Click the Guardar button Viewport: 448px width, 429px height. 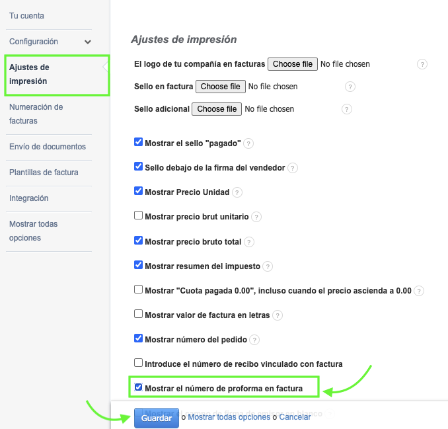click(x=156, y=418)
